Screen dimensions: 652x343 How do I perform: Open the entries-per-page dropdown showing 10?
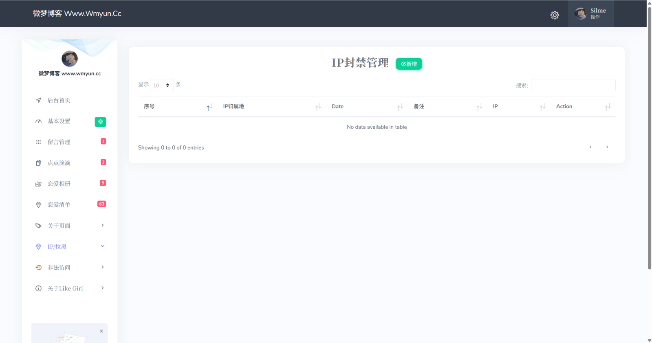162,85
